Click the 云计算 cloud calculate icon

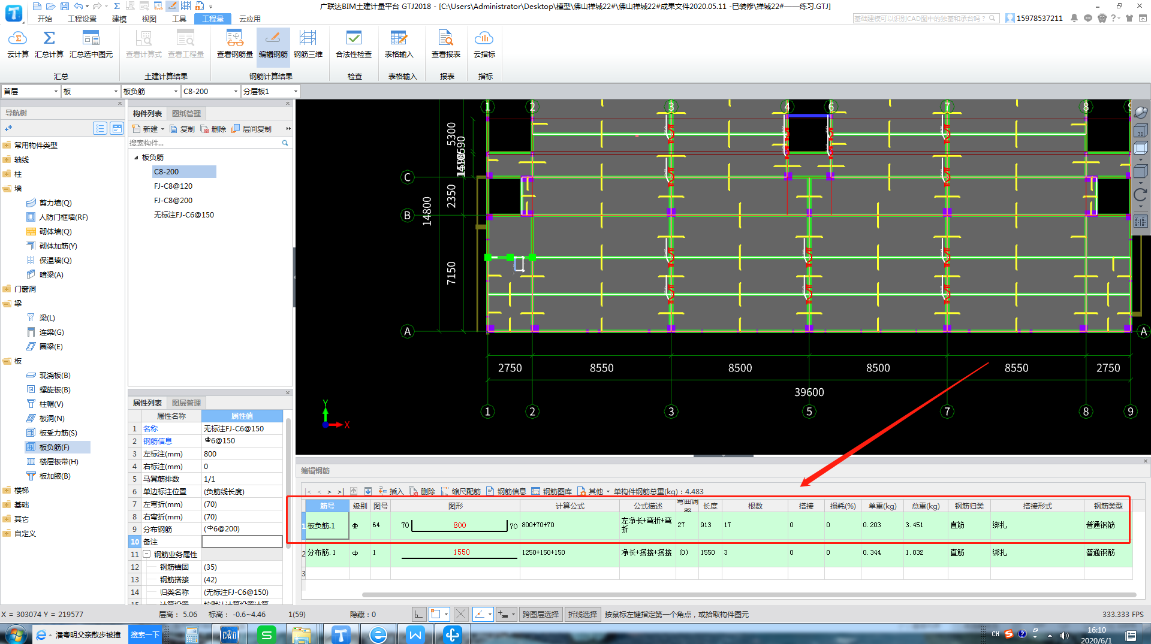click(x=17, y=44)
